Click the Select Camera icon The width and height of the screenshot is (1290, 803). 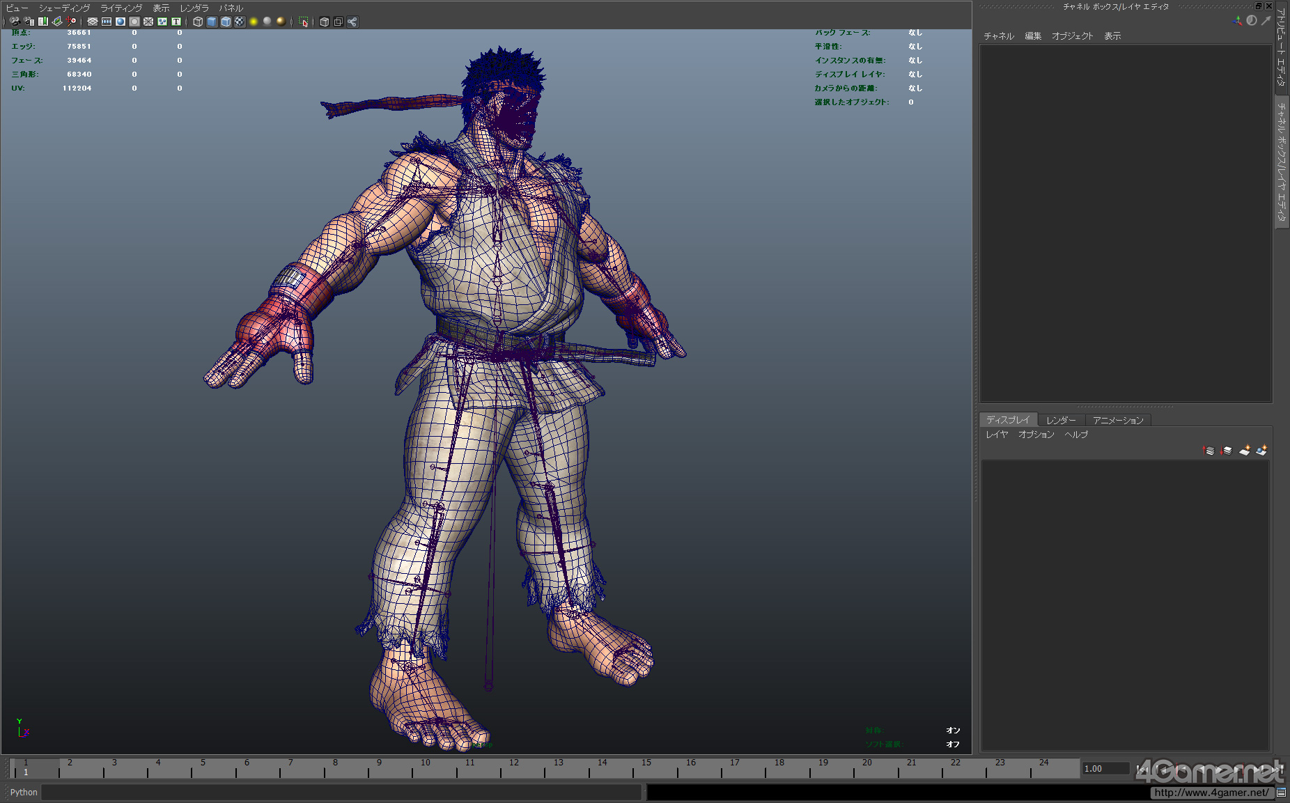click(x=15, y=22)
